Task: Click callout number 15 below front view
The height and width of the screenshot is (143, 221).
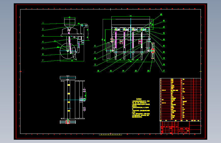Action: tap(136, 71)
